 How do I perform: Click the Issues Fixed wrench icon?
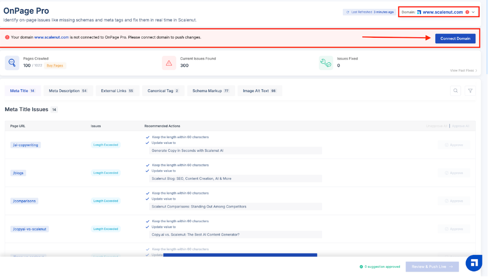pos(326,63)
